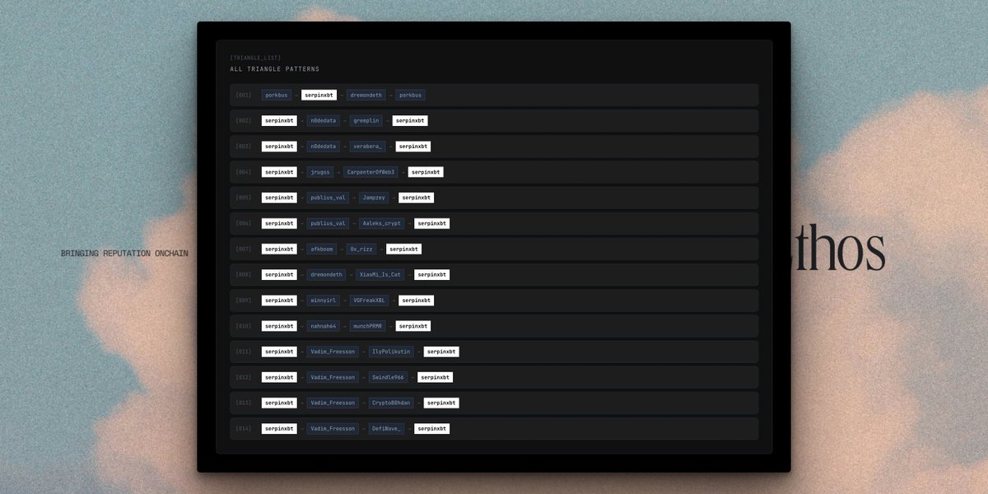Open the porkbus profile tag in row 001

[276, 95]
